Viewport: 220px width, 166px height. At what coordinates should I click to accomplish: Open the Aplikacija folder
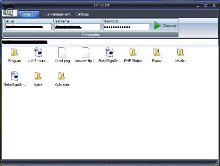point(62,76)
